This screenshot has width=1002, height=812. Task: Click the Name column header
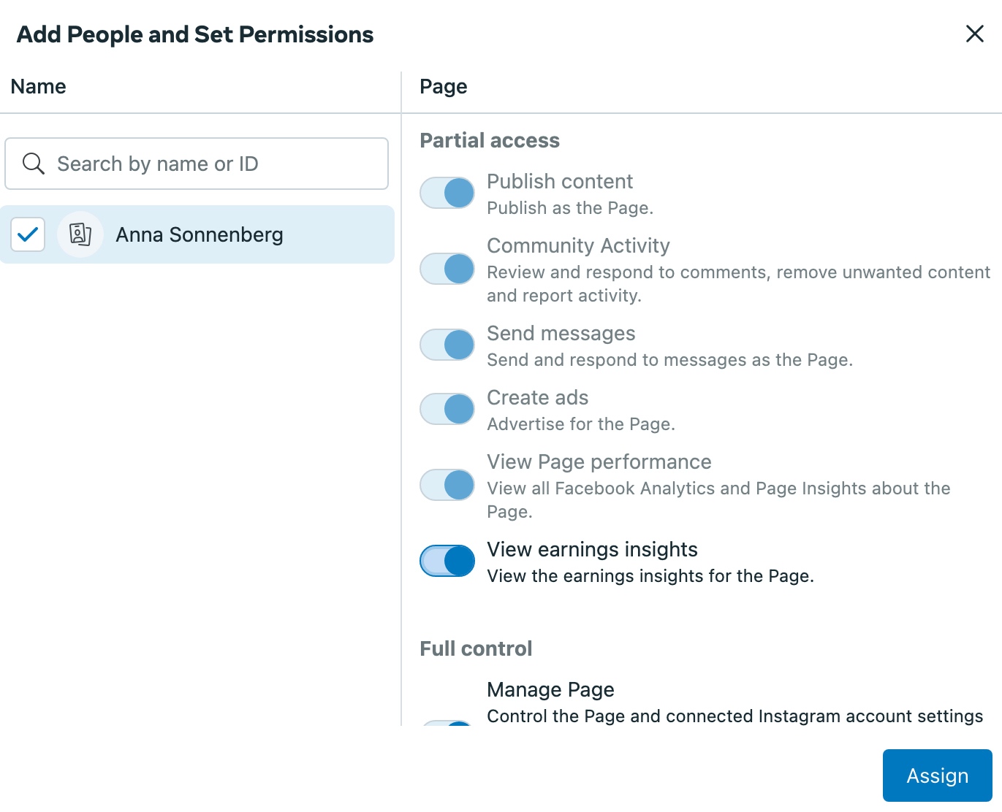(38, 86)
